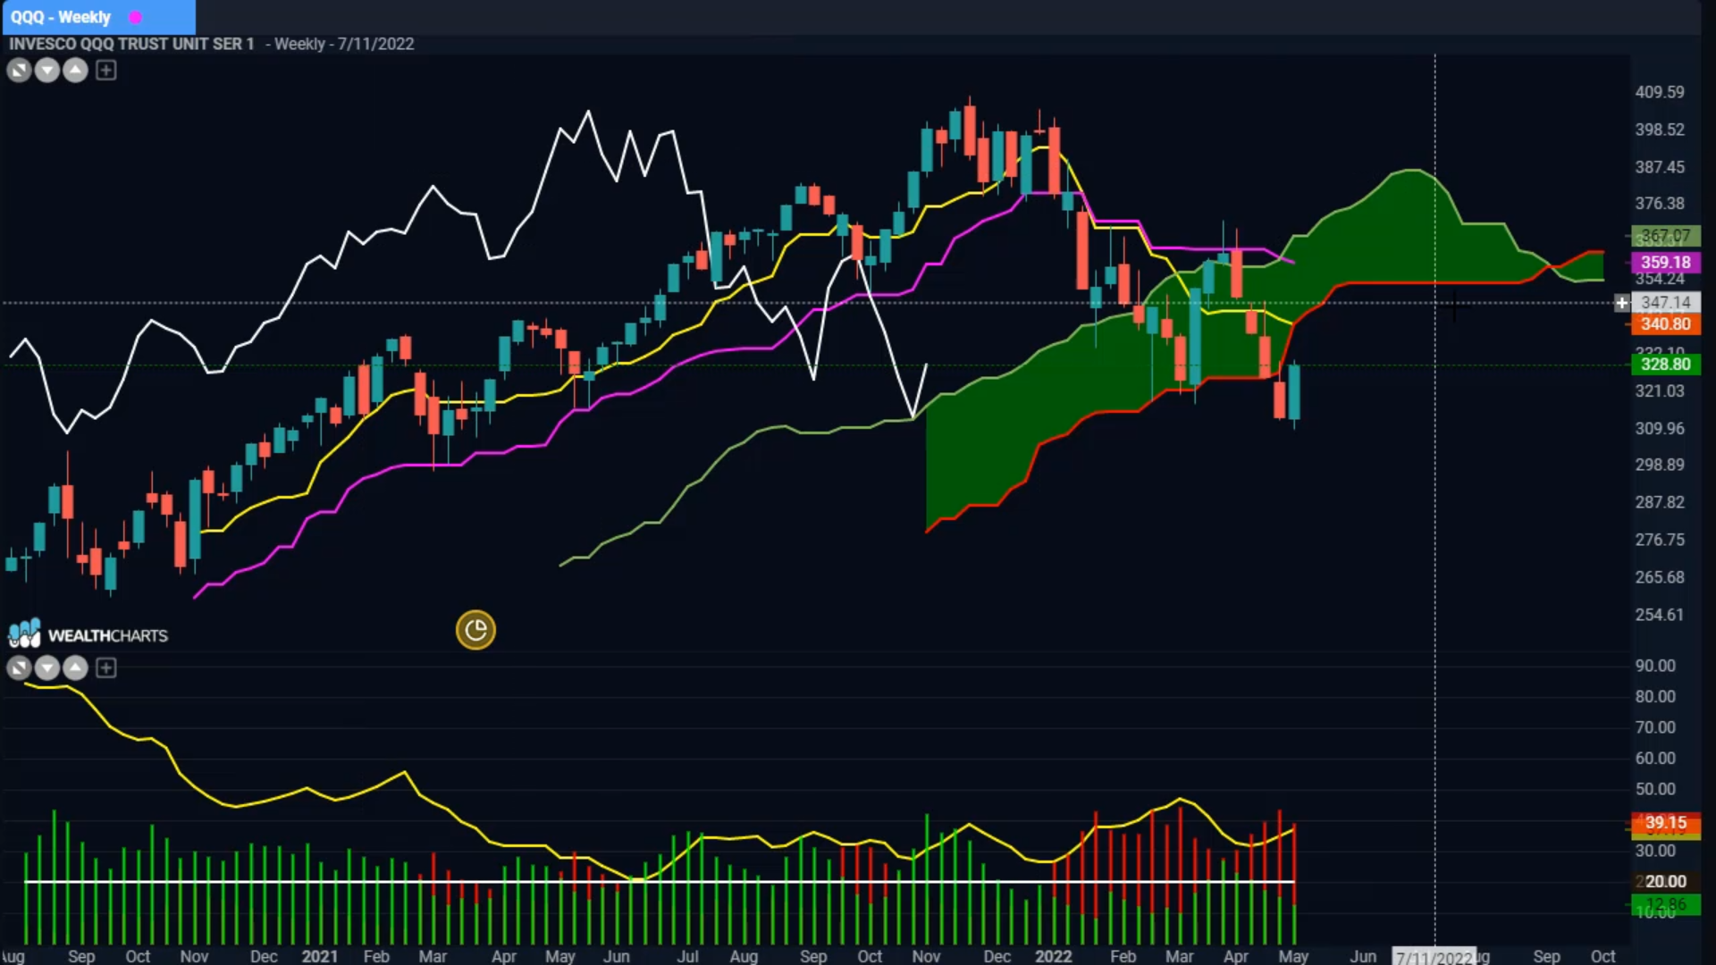Click the 409.59 price axis value
Viewport: 1716px width, 965px height.
click(1660, 92)
